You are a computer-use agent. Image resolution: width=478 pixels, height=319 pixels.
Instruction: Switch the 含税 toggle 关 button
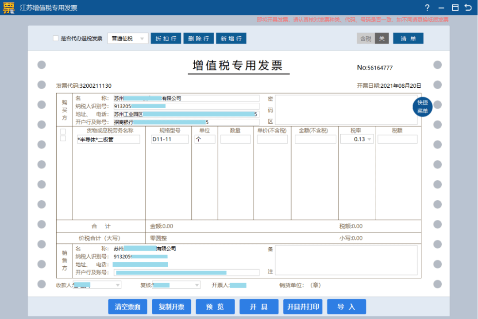point(382,39)
